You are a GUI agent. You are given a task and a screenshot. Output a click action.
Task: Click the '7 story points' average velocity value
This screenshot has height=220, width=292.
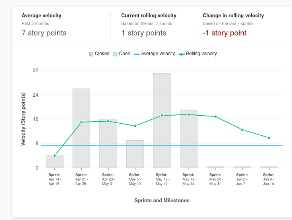point(44,33)
